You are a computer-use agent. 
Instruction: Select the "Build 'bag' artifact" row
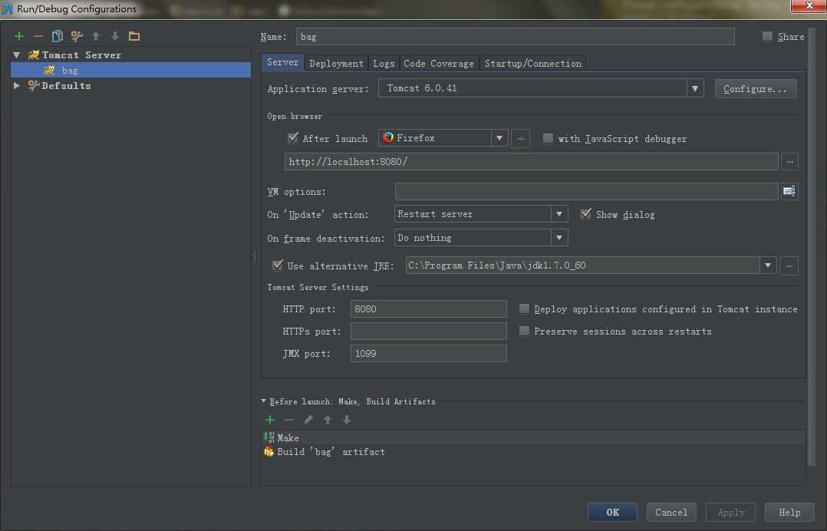coord(534,452)
